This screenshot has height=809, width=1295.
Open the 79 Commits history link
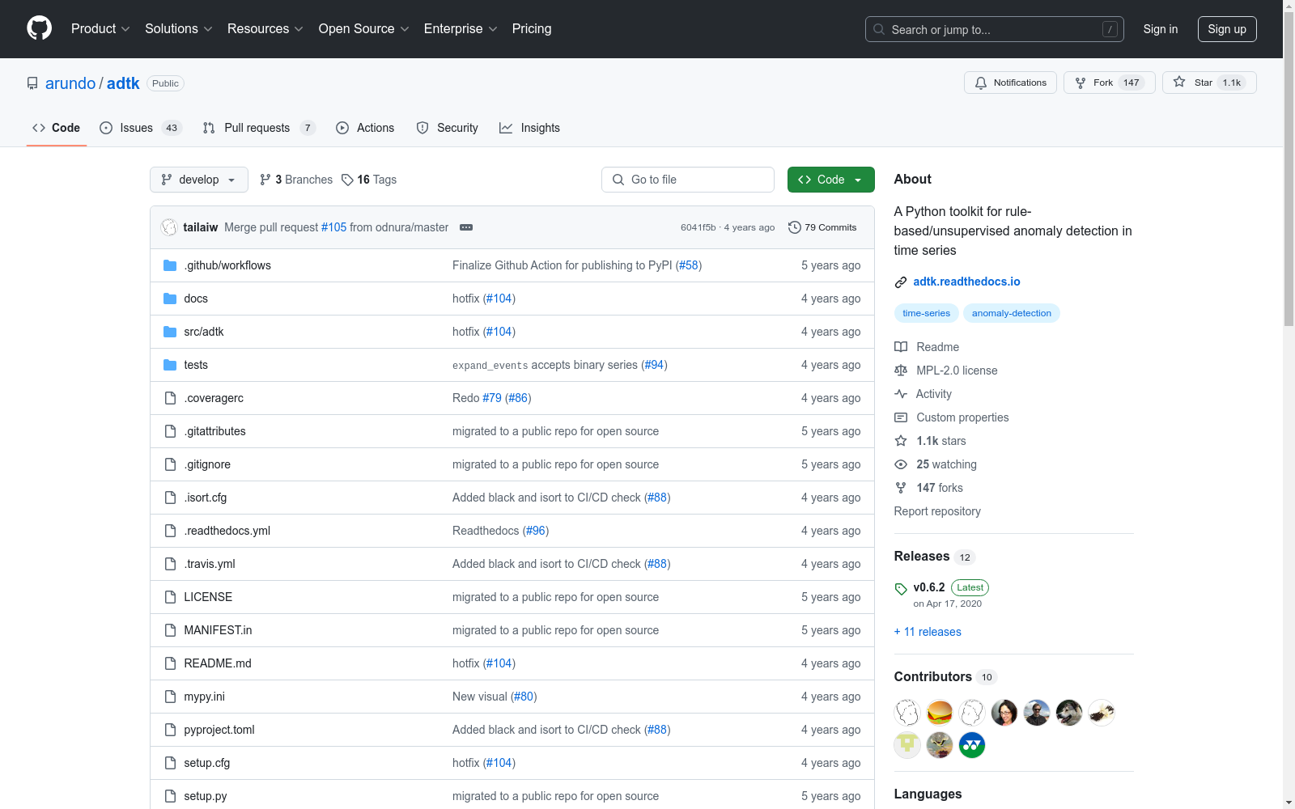(822, 227)
